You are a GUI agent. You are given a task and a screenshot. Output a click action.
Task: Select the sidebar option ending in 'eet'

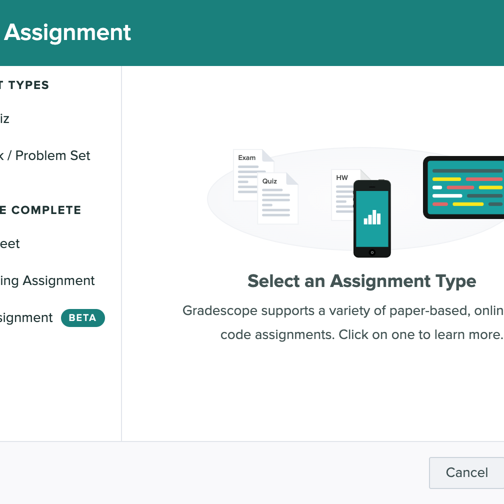(x=9, y=243)
